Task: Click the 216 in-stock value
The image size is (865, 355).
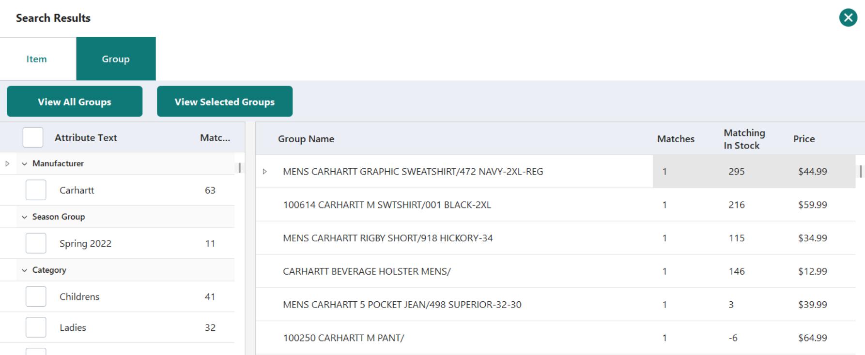Action: (x=737, y=205)
